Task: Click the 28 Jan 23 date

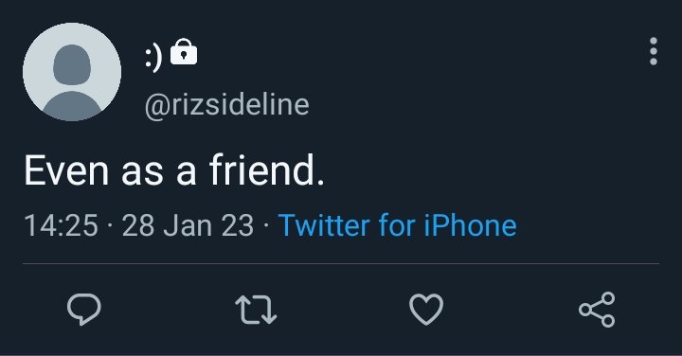Action: [x=188, y=225]
